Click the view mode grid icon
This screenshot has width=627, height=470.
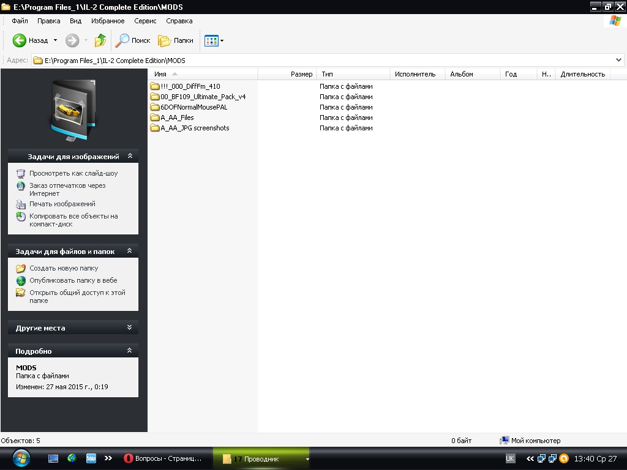pyautogui.click(x=211, y=40)
